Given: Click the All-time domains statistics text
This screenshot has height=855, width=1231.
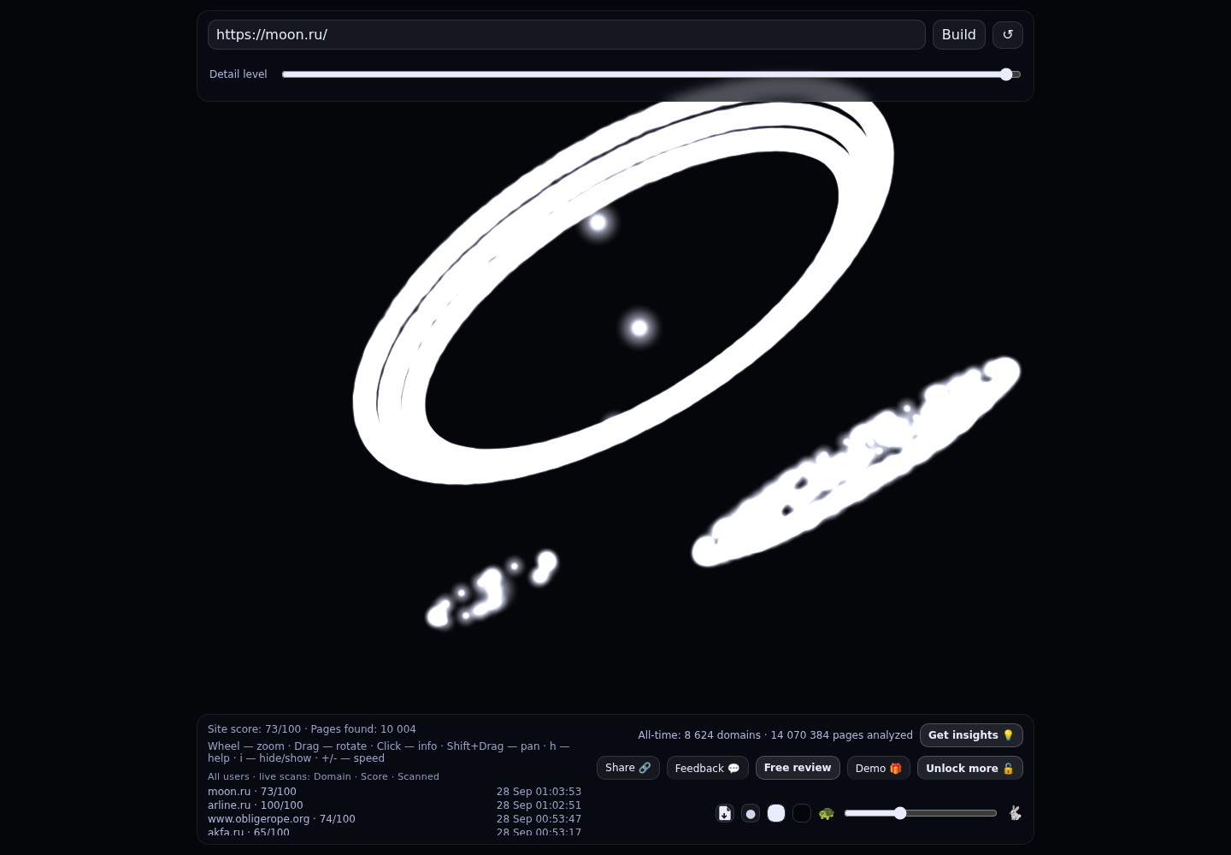Looking at the screenshot, I should [775, 735].
